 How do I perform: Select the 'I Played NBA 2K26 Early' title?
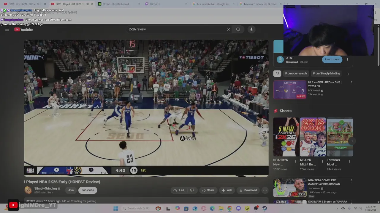tap(62, 182)
